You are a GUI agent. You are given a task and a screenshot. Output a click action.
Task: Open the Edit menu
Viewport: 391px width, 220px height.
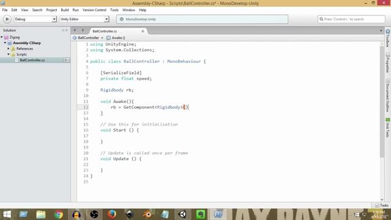pos(14,10)
